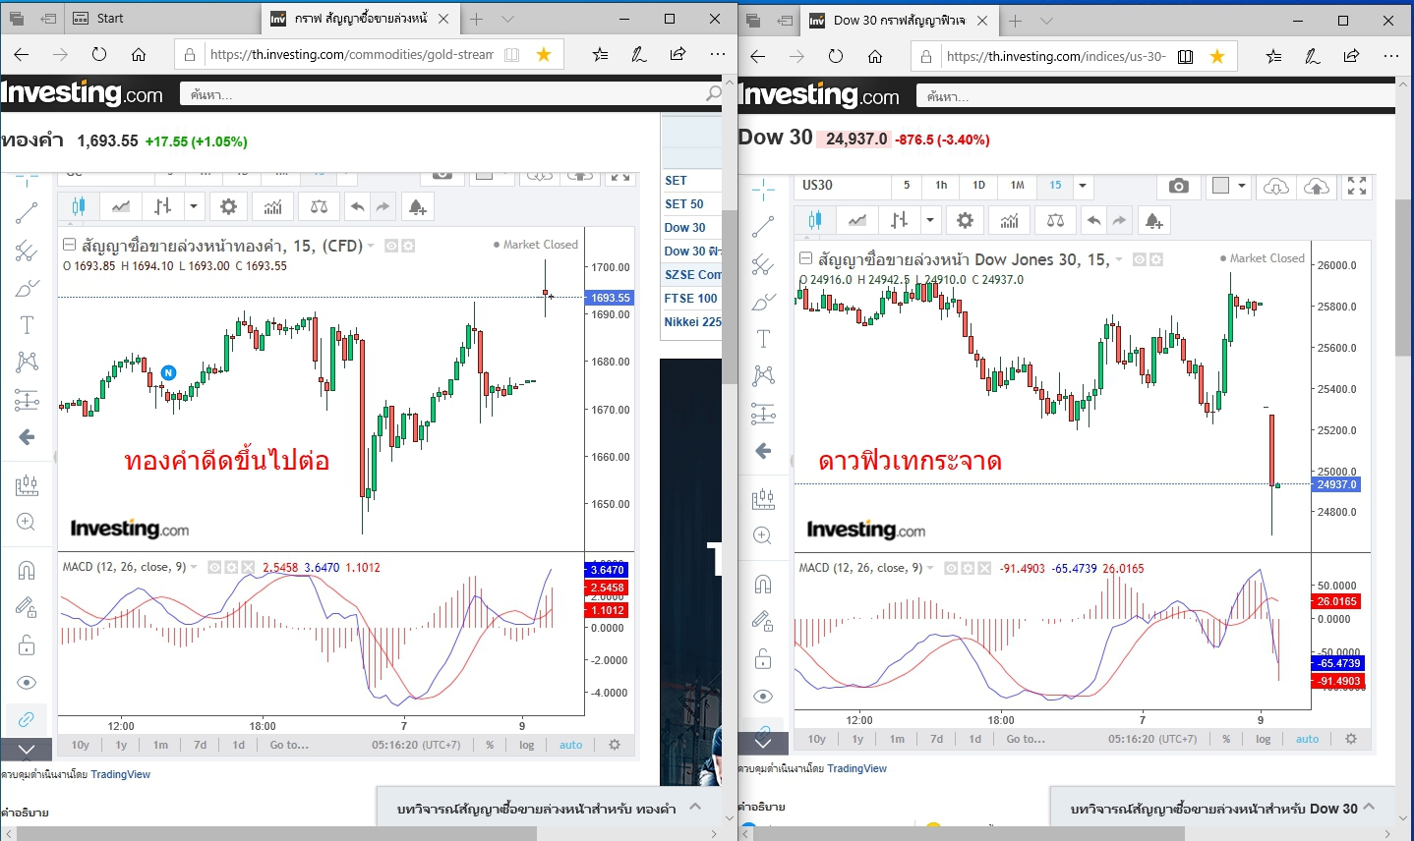Screen dimensions: 1414x841
Task: Switch Dow 30 chart to the 1h interval
Action: pos(941,186)
